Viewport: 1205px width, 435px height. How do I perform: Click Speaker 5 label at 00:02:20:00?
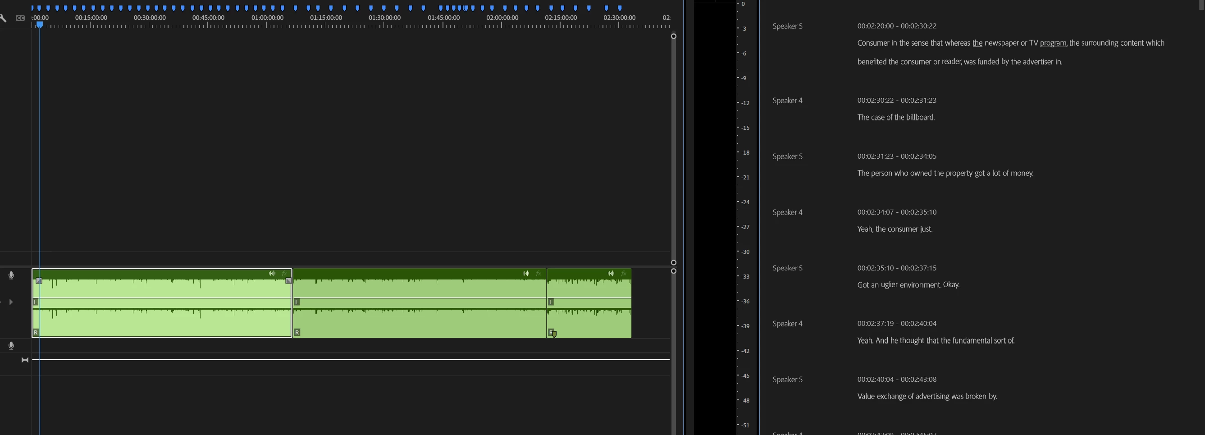[x=787, y=26]
